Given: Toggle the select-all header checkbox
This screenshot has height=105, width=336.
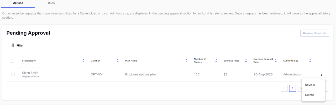Looking at the screenshot, I should (x=12, y=61).
